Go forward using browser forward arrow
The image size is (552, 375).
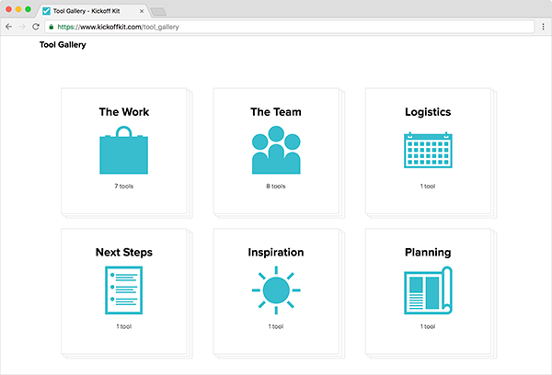(x=22, y=27)
